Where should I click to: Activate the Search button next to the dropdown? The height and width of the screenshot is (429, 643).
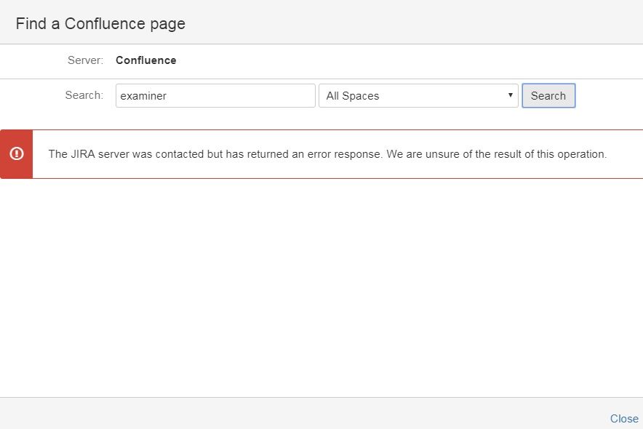[548, 95]
